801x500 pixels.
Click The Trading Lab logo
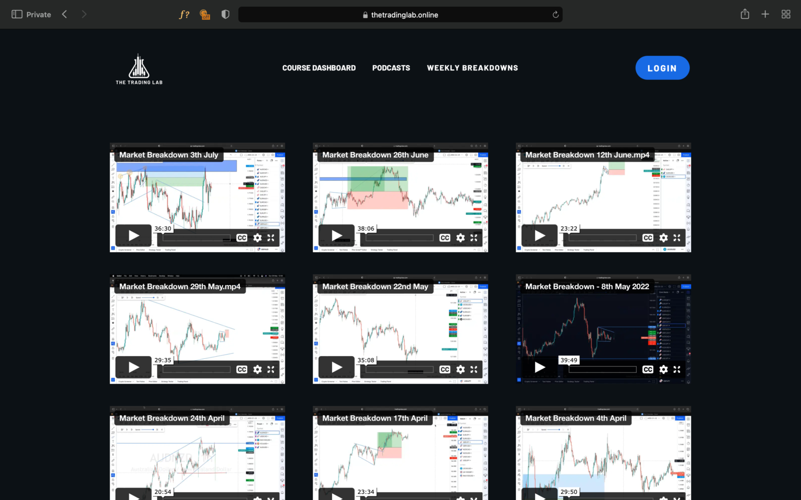[138, 68]
